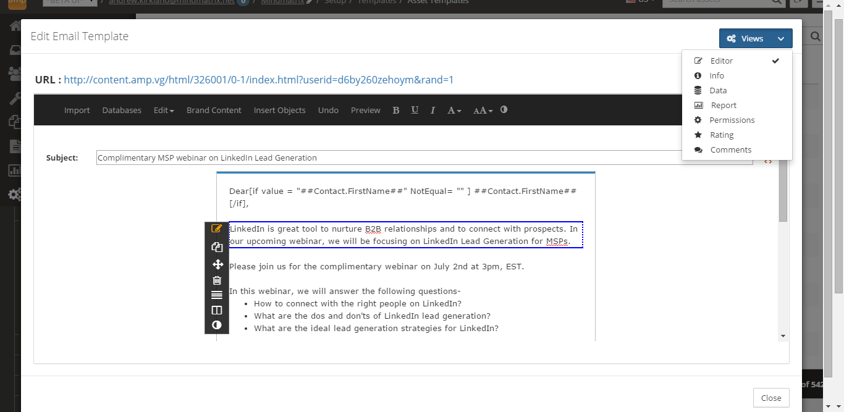Click the document icon in background sidebar
Screen dimensions: 844x412
point(15,146)
